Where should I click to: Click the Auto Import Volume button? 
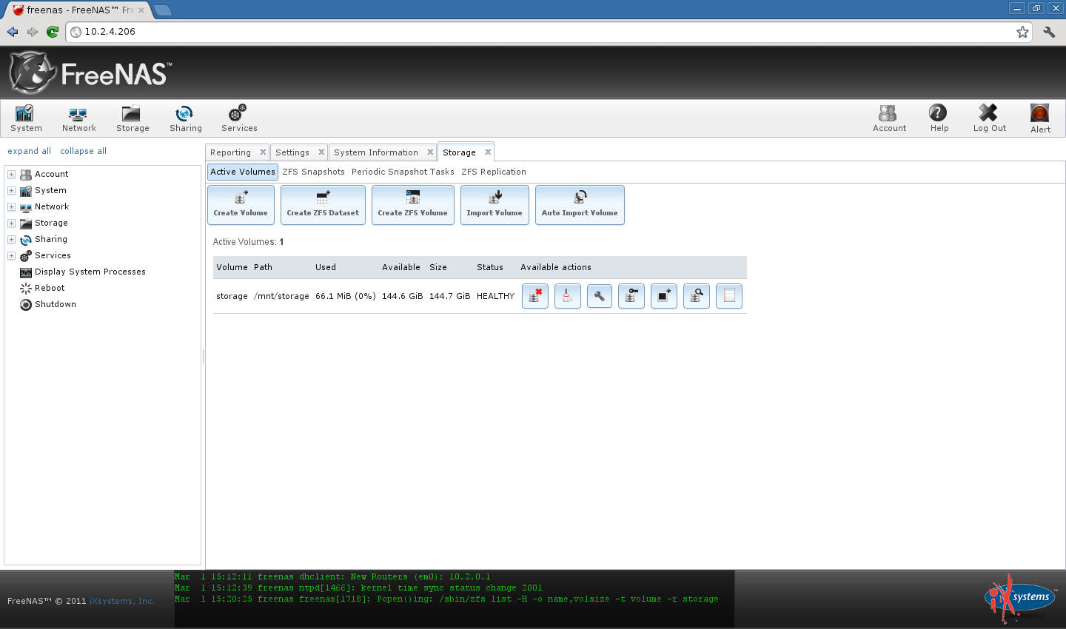(x=580, y=205)
